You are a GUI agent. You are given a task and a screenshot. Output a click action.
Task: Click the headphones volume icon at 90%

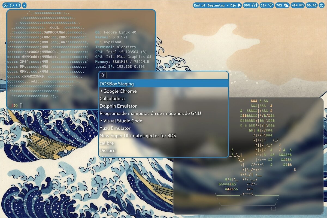pyautogui.click(x=253, y=5)
